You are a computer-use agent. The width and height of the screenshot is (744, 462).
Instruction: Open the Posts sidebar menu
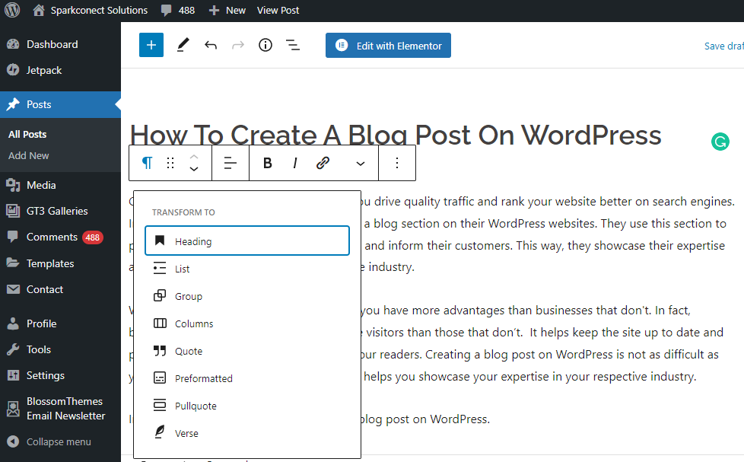click(x=60, y=104)
